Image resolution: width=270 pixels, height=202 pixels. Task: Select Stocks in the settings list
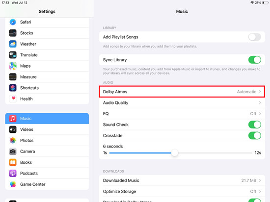[47, 33]
